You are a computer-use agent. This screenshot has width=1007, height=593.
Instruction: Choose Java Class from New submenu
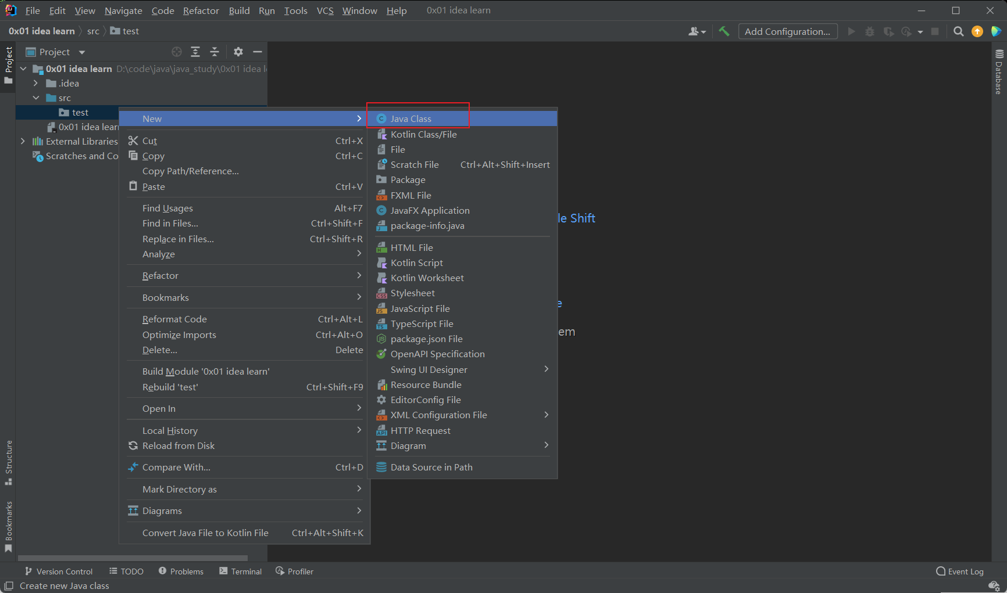pos(462,118)
